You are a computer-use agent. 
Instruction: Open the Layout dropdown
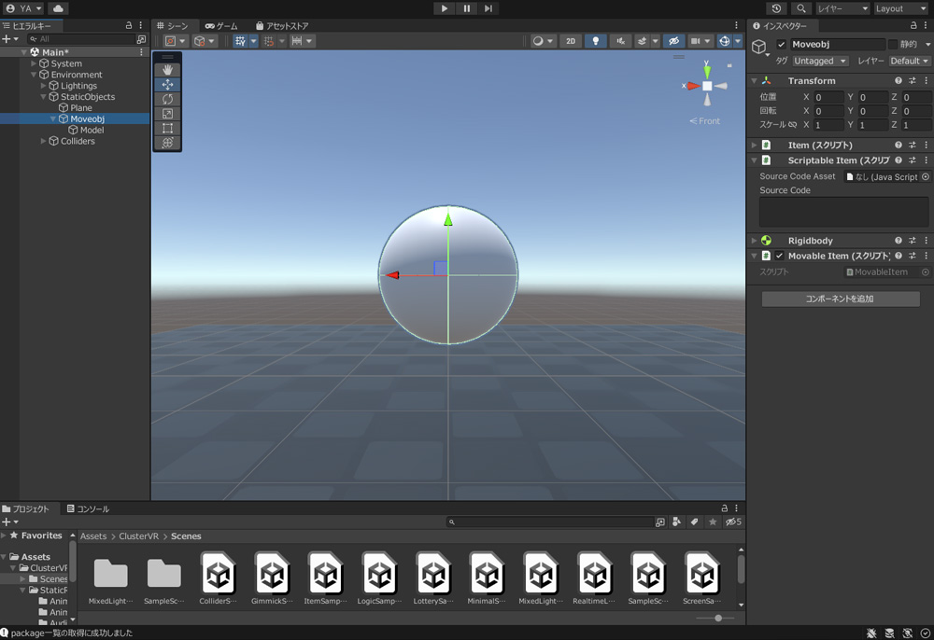pyautogui.click(x=900, y=8)
